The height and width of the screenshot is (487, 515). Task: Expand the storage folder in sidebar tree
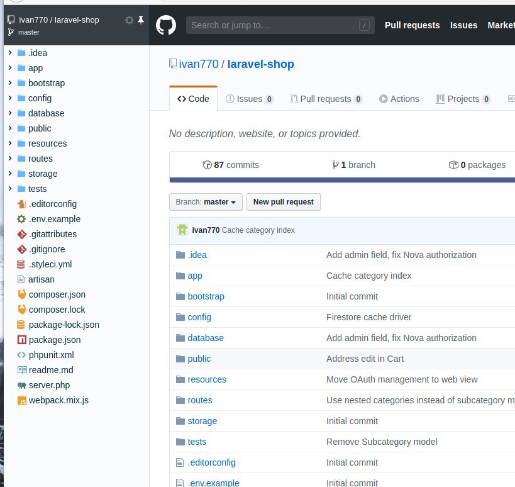click(10, 174)
